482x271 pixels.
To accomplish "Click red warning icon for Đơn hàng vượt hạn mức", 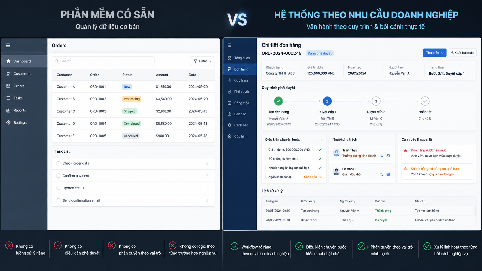I will coord(406,150).
